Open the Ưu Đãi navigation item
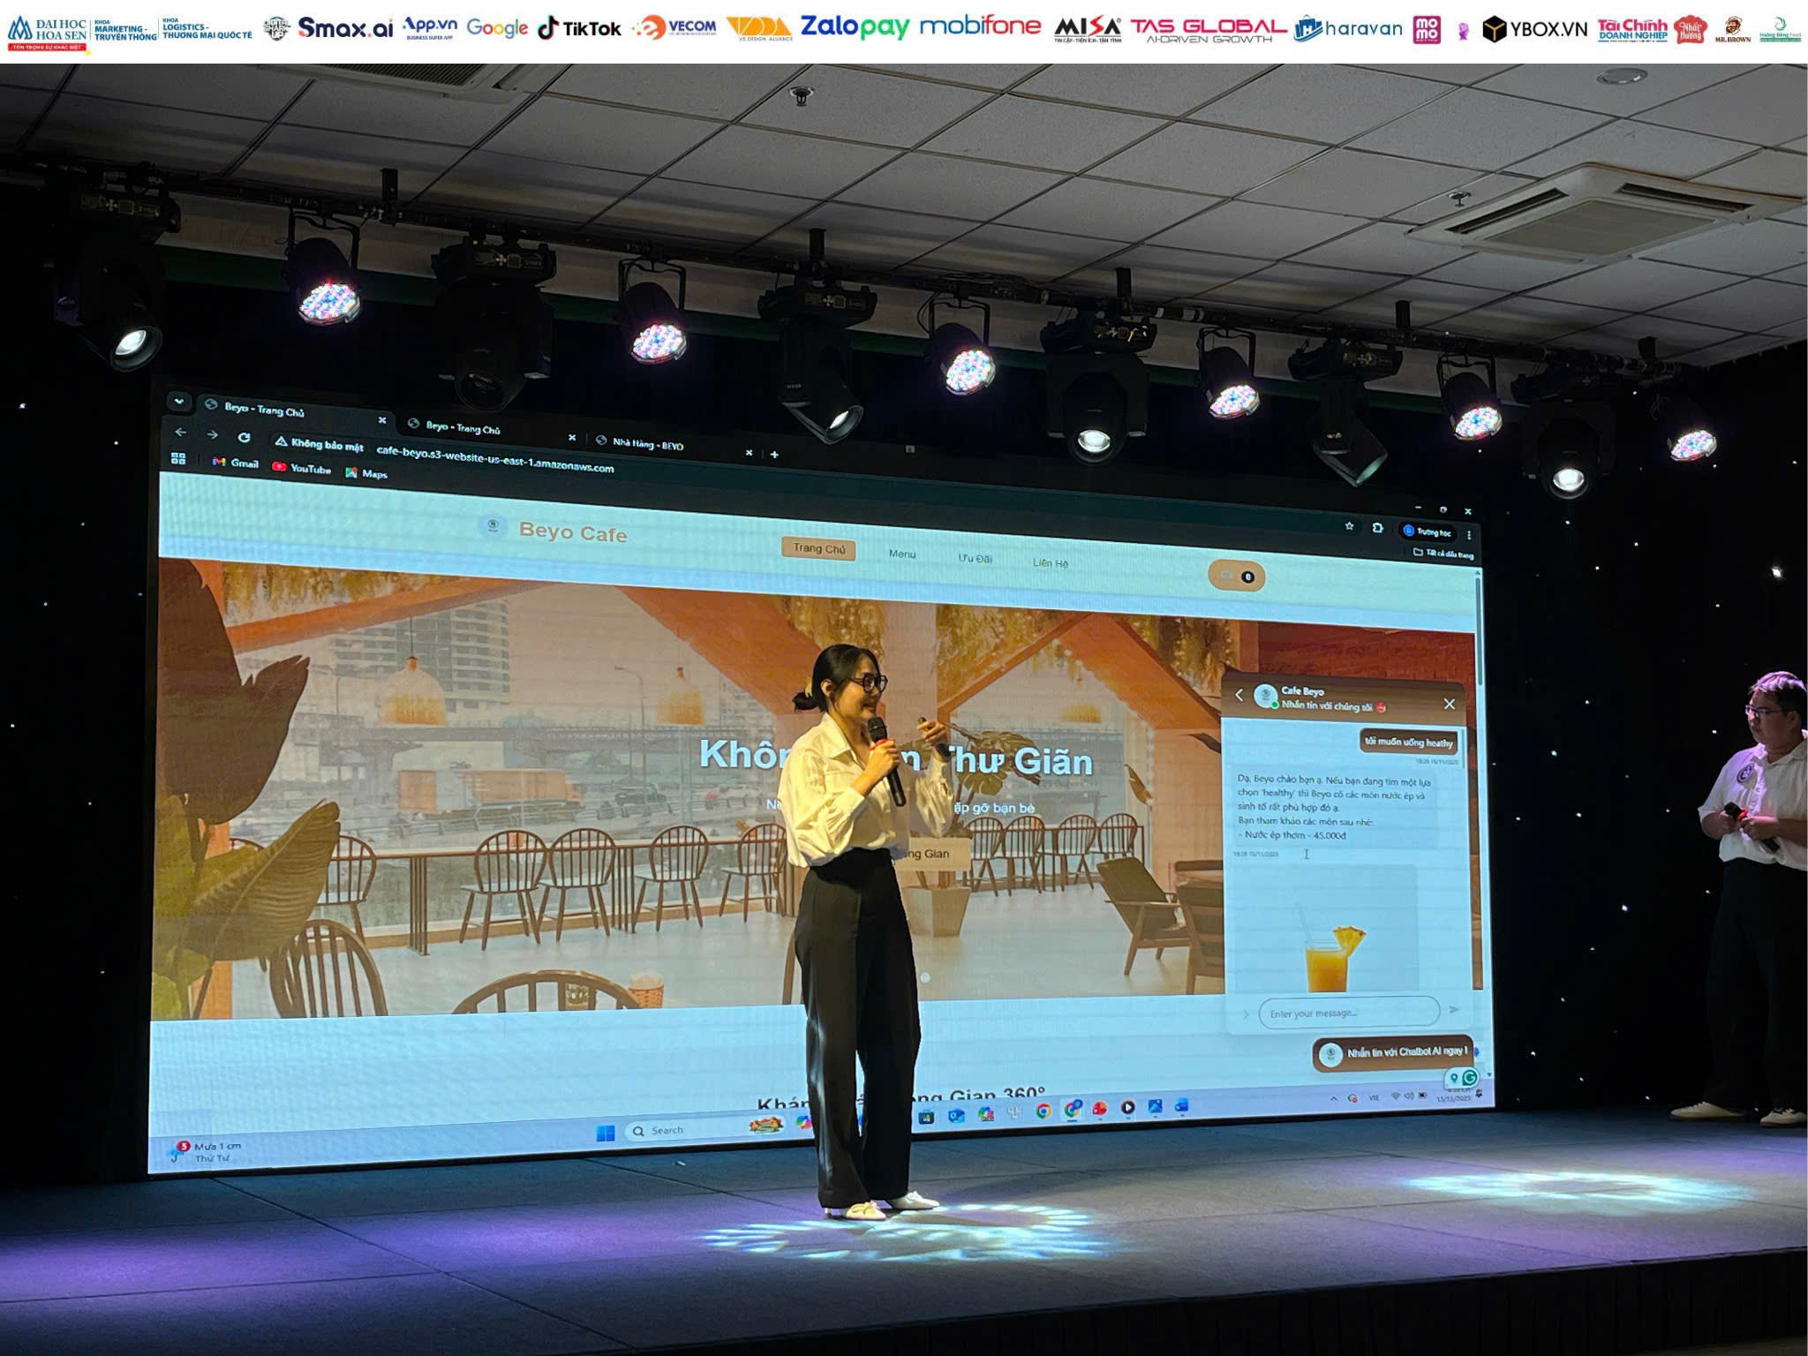 click(976, 560)
